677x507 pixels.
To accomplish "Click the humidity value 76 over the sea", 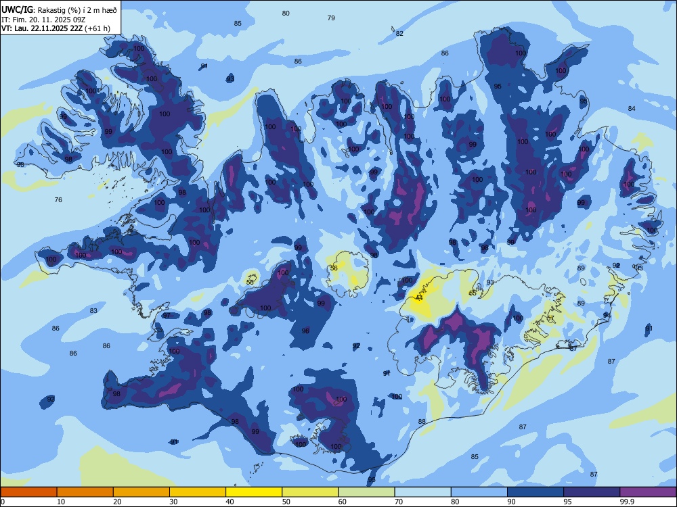I will [58, 199].
